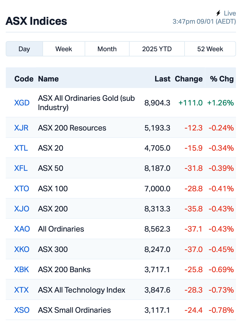Click the +1.26% percent change
This screenshot has height=322, width=245.
coord(220,103)
